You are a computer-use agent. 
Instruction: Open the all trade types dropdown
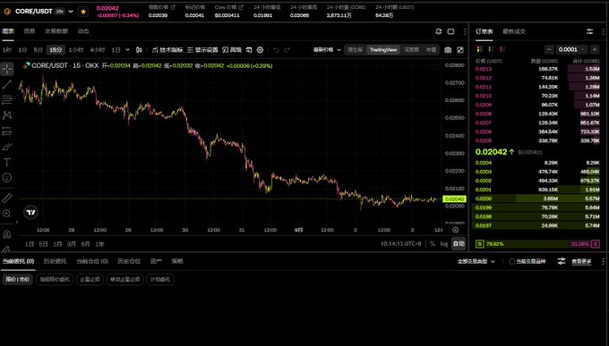(x=476, y=261)
